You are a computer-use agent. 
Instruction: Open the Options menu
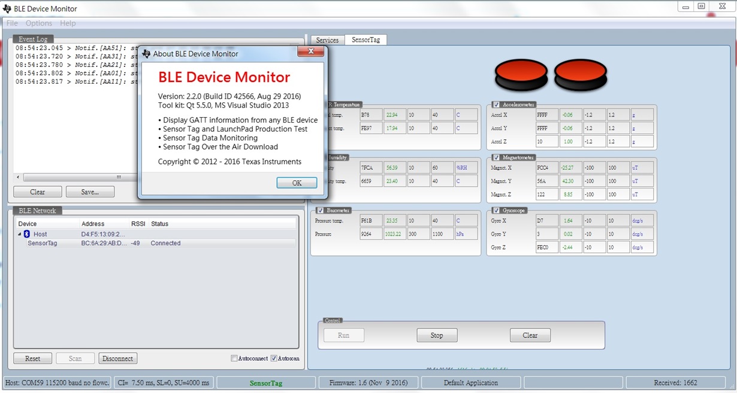39,23
